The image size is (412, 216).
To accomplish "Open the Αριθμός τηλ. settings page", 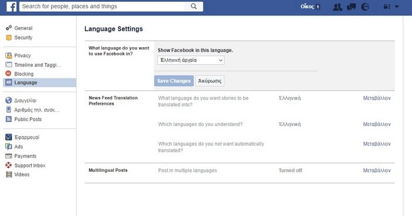I will coord(36,110).
